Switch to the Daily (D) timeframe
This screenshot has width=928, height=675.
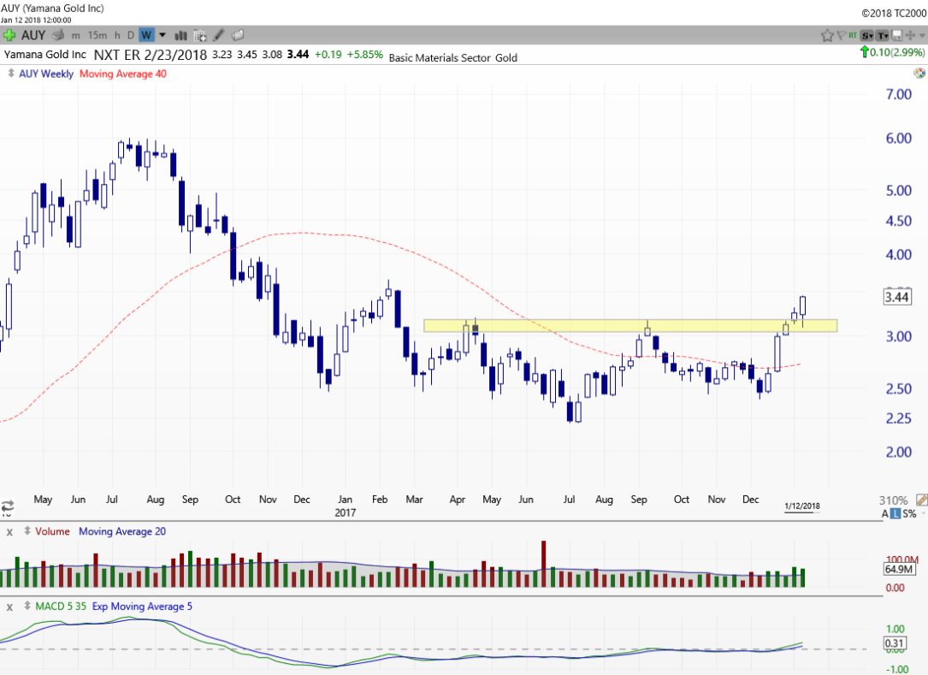click(131, 35)
